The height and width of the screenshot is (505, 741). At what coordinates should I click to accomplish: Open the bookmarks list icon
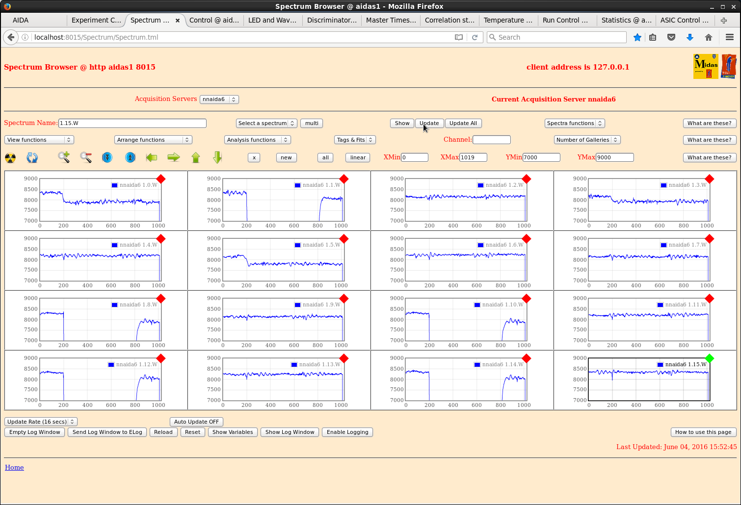pyautogui.click(x=653, y=37)
